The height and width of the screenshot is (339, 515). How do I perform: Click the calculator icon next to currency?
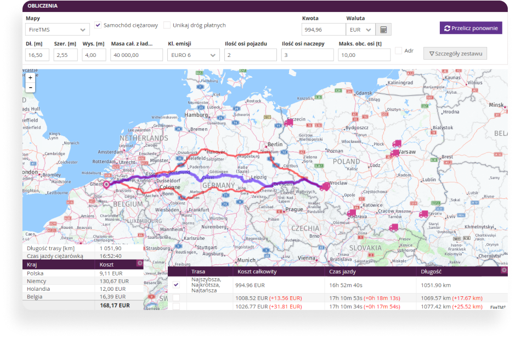pyautogui.click(x=384, y=30)
